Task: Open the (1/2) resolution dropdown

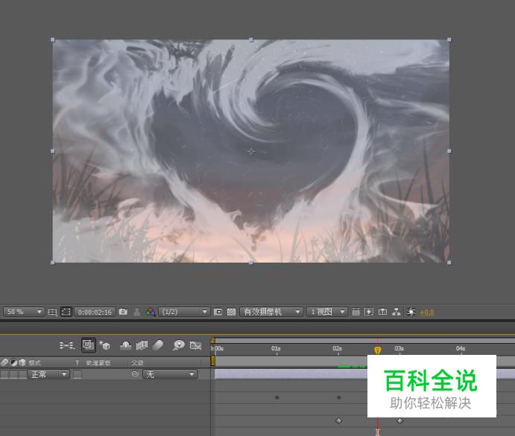Action: point(184,312)
